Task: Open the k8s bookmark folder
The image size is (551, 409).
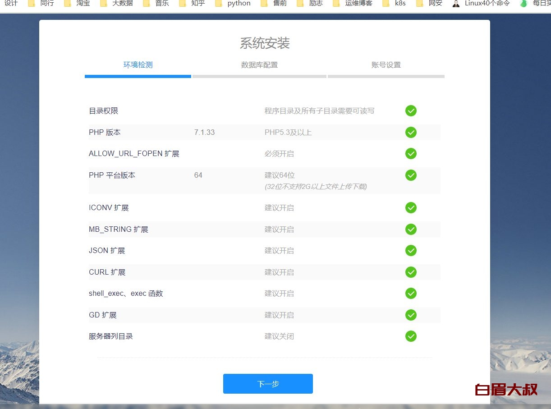Action: (395, 3)
